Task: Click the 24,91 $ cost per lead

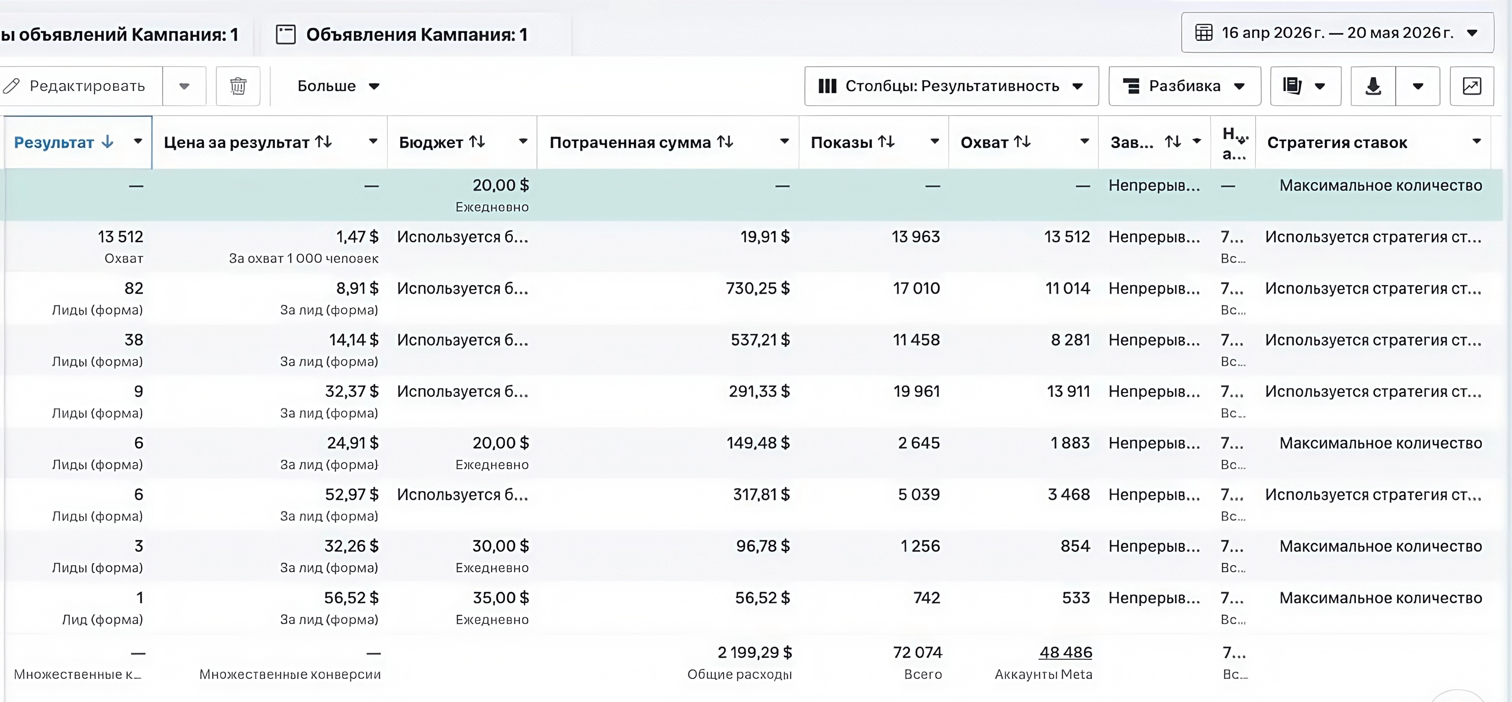Action: pyautogui.click(x=353, y=443)
